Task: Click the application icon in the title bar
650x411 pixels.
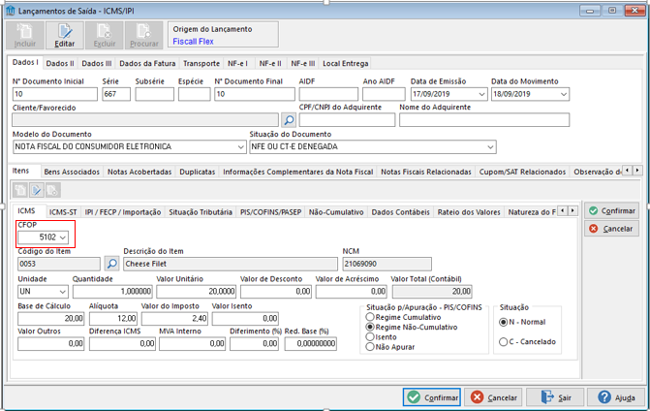Action: tap(11, 11)
